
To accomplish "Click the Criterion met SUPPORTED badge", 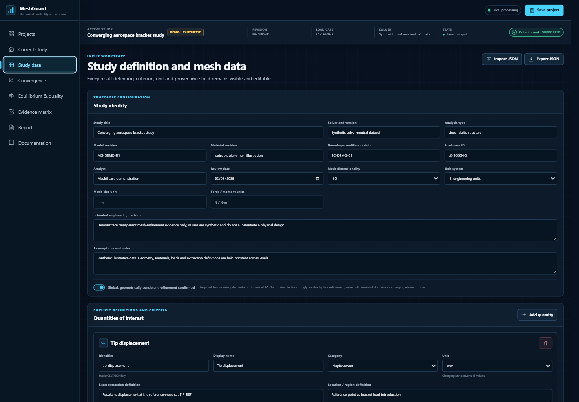I will (536, 32).
